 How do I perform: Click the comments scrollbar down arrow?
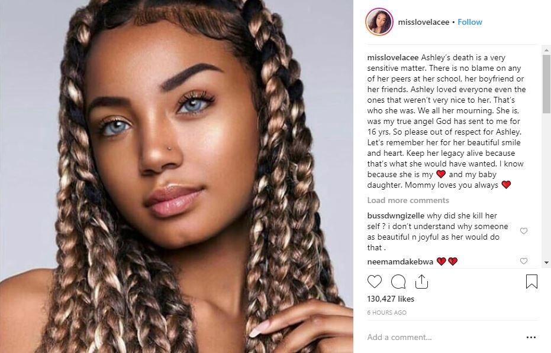546,263
